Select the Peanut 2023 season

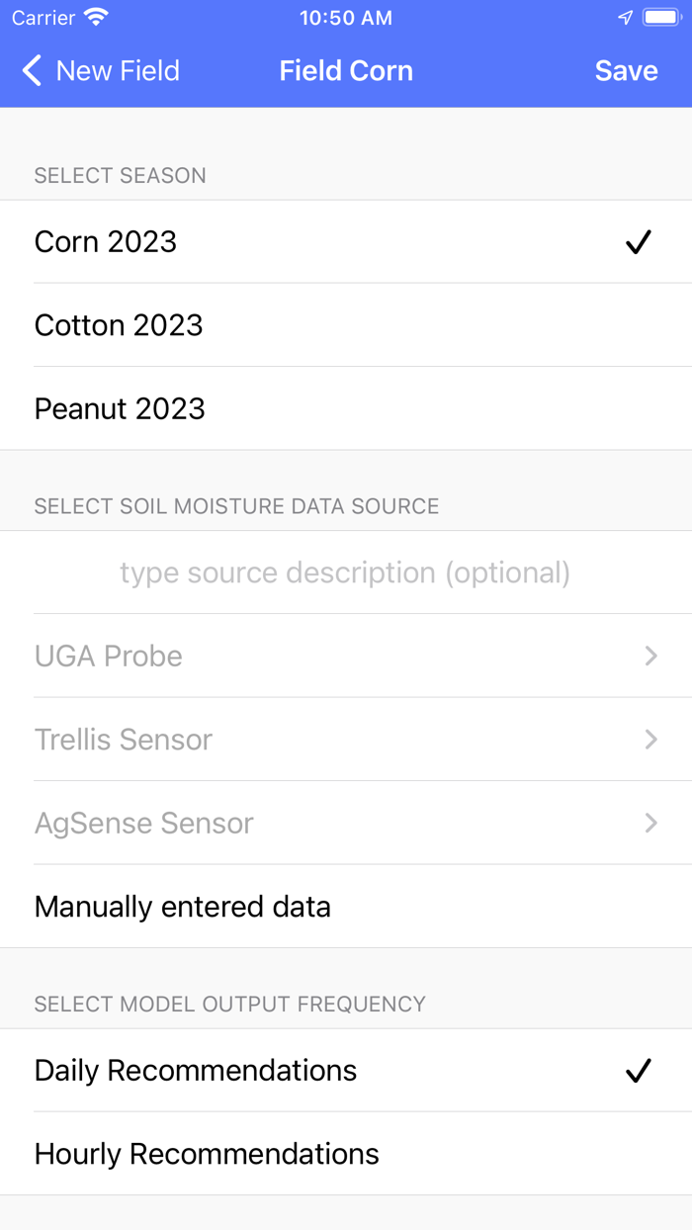120,408
